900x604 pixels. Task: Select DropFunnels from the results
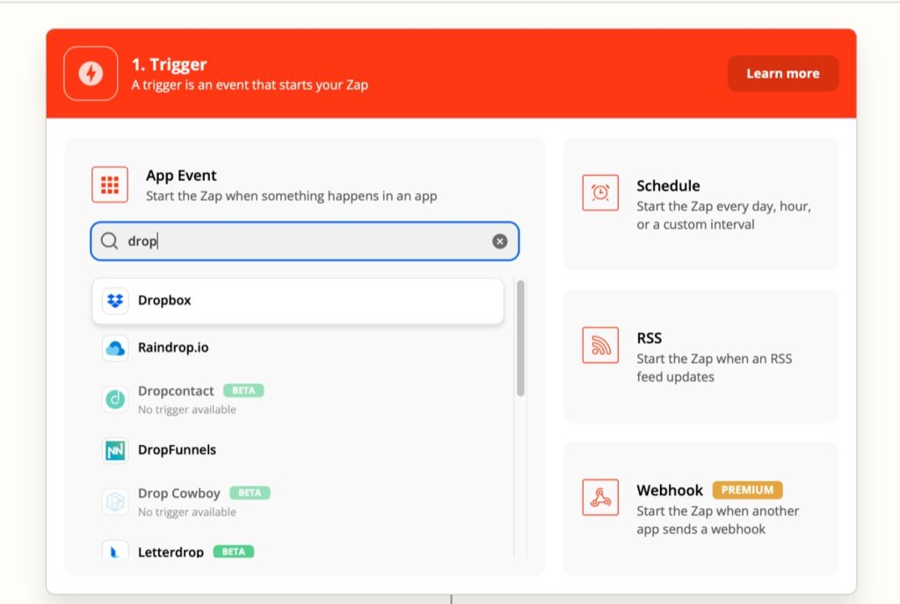point(298,450)
